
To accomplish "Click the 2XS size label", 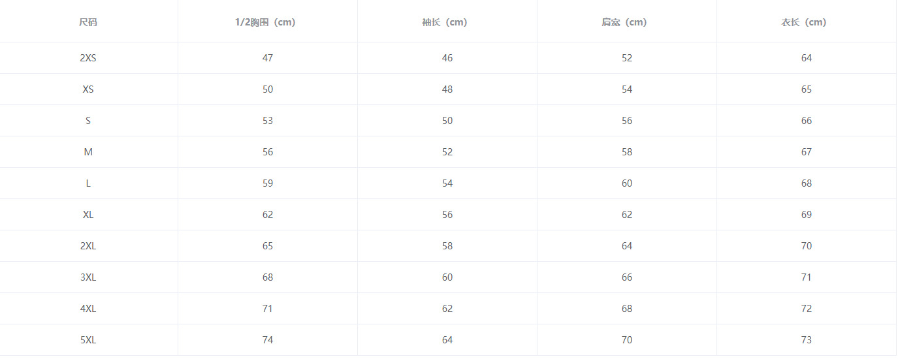I will click(88, 58).
